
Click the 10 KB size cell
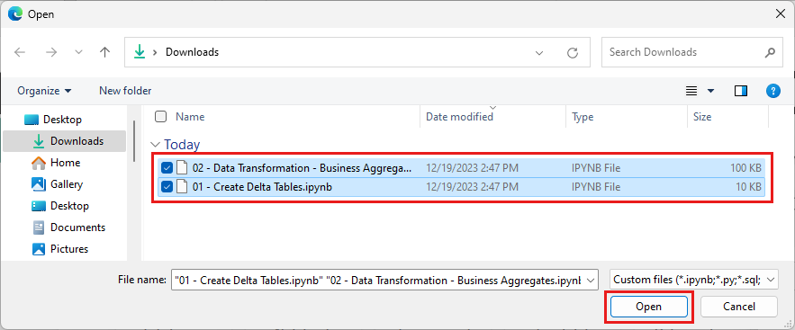[x=749, y=187]
